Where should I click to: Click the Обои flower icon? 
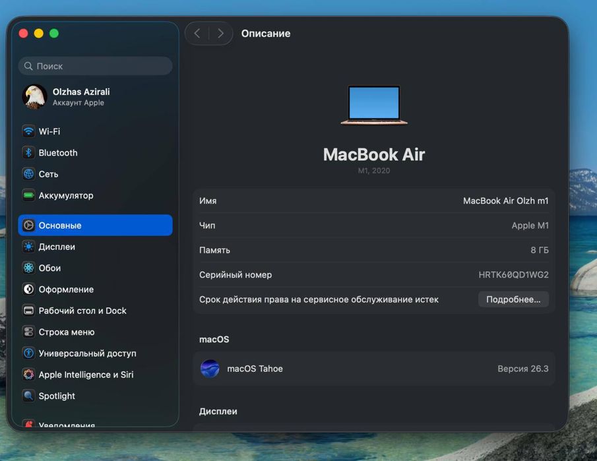pos(28,268)
